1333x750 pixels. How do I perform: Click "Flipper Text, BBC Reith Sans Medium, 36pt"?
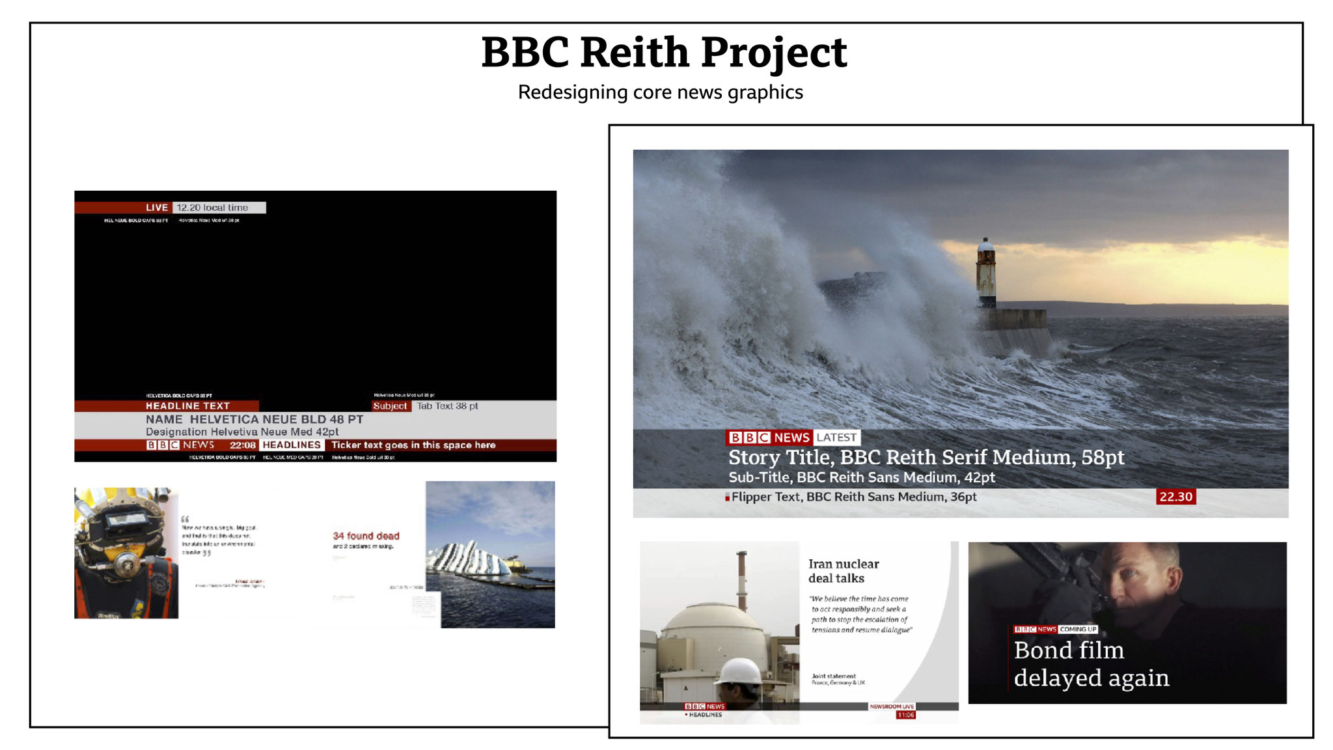(x=853, y=497)
